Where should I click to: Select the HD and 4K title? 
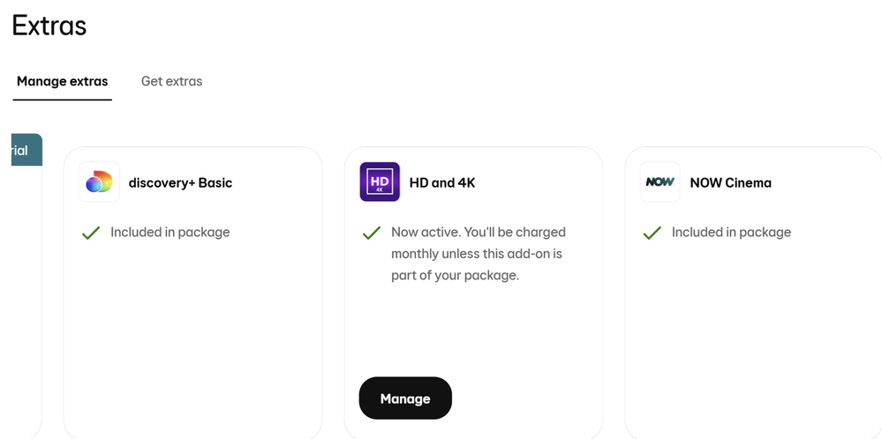click(x=442, y=182)
